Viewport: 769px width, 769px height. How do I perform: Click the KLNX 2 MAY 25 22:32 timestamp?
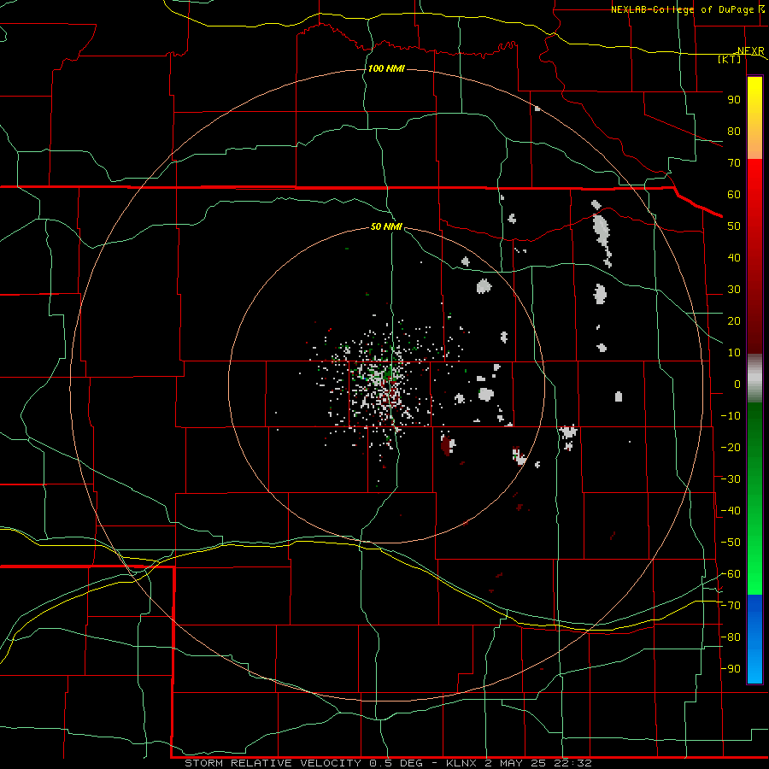point(519,763)
